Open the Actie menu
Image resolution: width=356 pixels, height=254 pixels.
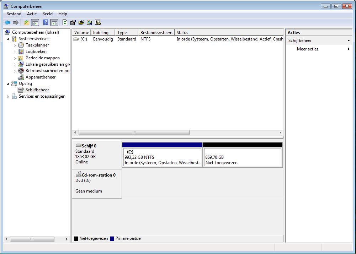(x=32, y=14)
